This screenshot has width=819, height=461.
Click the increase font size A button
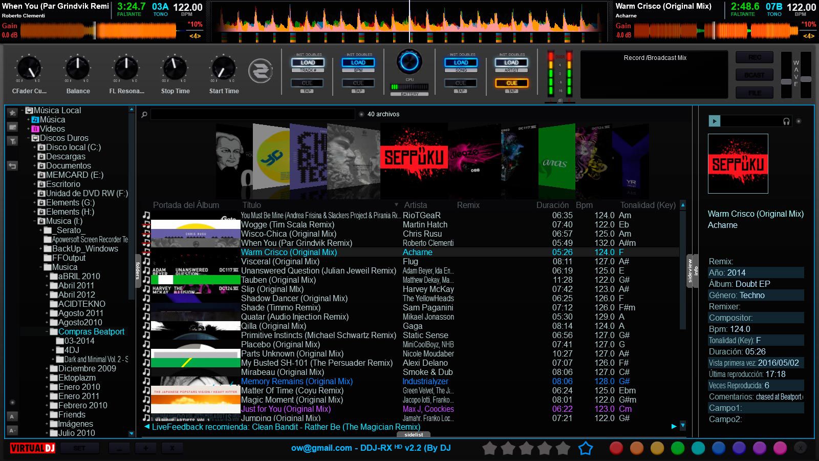click(12, 416)
